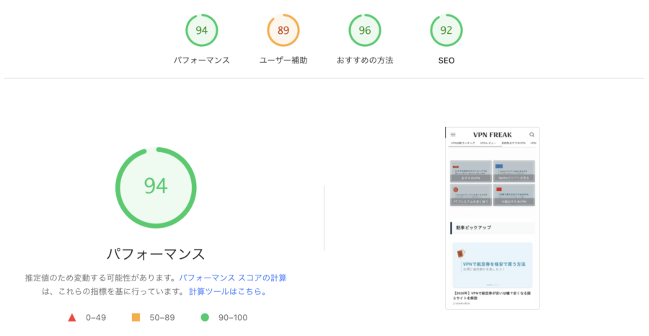Click the 50–89 legend text
The width and height of the screenshot is (649, 336).
coord(162,318)
